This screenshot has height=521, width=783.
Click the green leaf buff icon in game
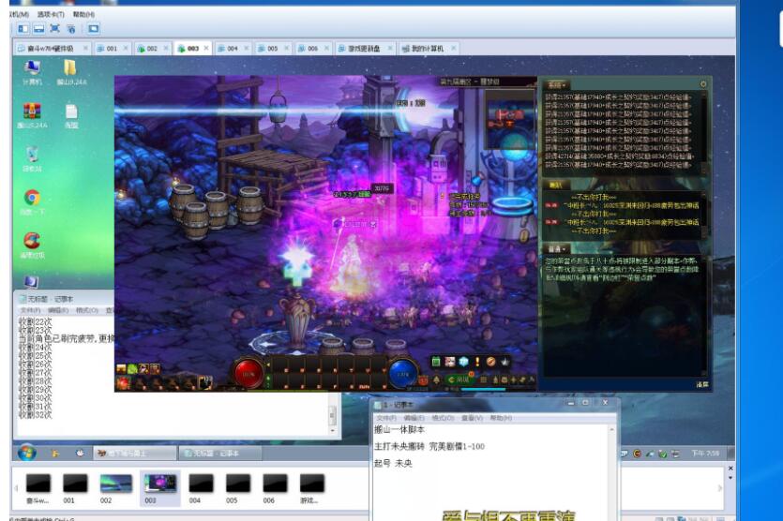132,369
